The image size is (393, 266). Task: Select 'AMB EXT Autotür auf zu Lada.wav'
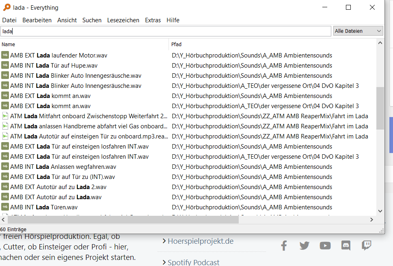coord(56,197)
